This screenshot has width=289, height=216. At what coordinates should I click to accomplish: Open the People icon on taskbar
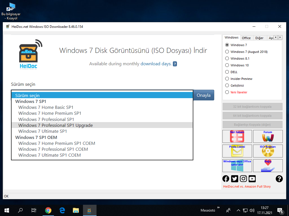click(228, 210)
